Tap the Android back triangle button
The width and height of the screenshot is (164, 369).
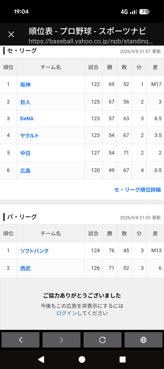click(x=41, y=359)
